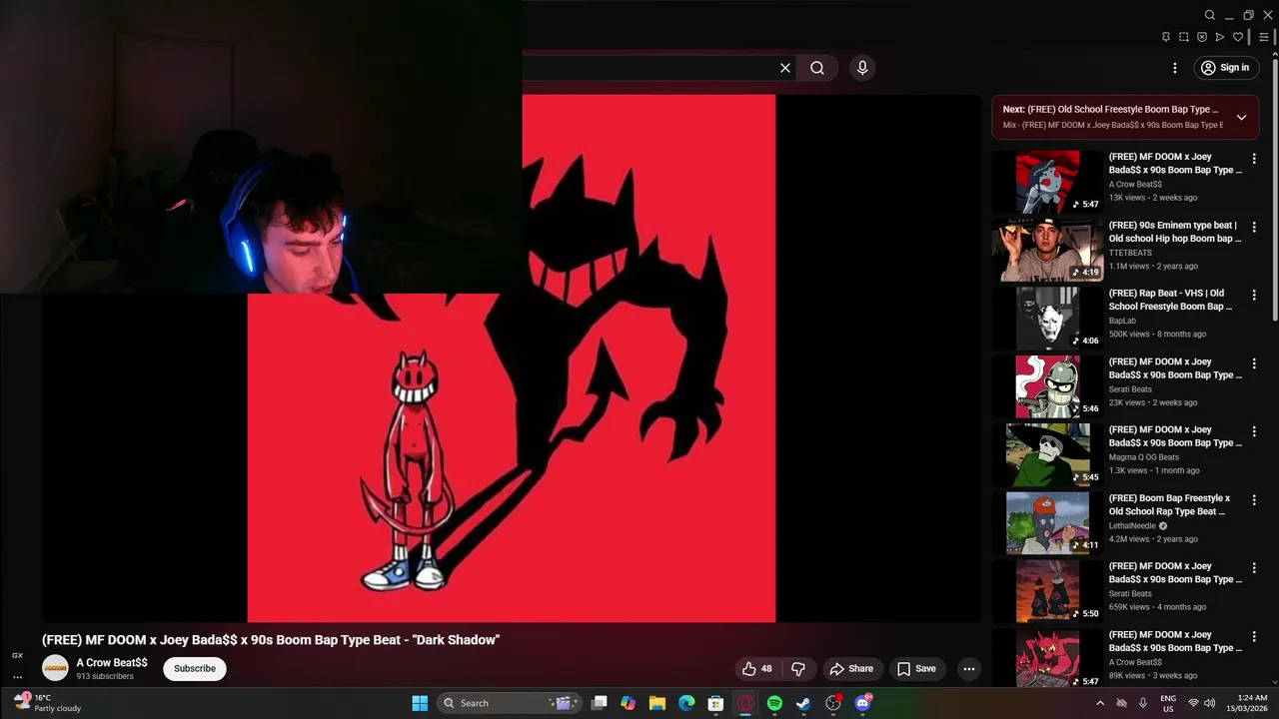Open A Crow Beat$$ 89K views video
The height and width of the screenshot is (719, 1279).
(1125, 658)
